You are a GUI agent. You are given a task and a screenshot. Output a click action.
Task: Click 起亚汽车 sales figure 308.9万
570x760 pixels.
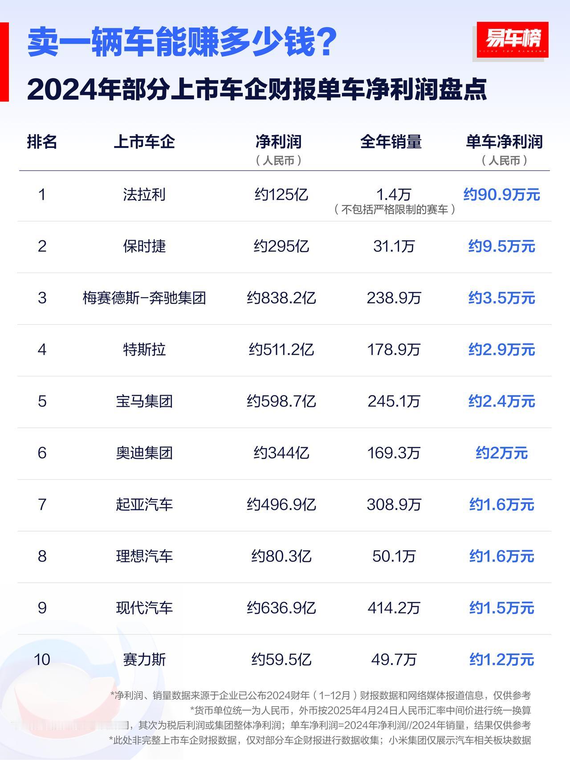click(x=394, y=505)
